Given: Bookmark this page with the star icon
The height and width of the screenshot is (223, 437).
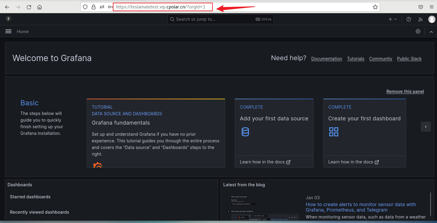Looking at the screenshot, I should (375, 7).
